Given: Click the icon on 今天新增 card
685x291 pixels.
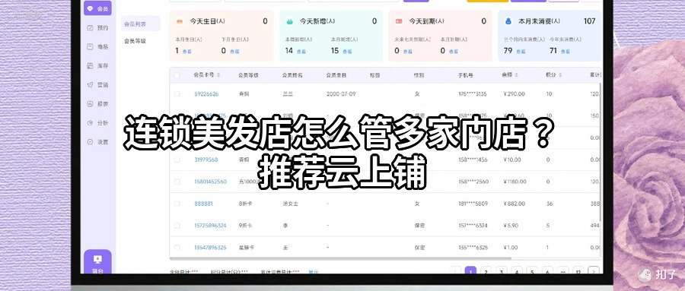Looking at the screenshot, I should [289, 21].
